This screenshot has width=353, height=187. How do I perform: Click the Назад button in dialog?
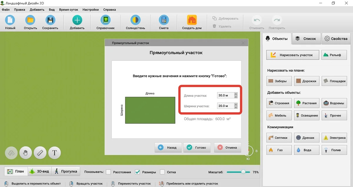click(168, 148)
